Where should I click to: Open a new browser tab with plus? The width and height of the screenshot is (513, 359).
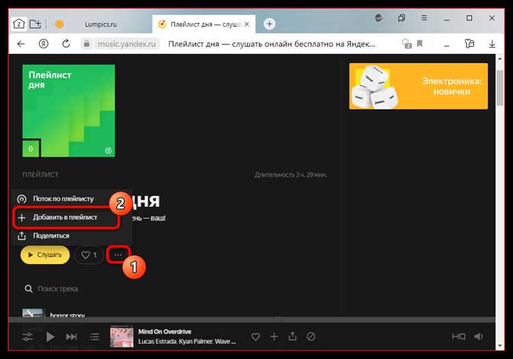(269, 24)
